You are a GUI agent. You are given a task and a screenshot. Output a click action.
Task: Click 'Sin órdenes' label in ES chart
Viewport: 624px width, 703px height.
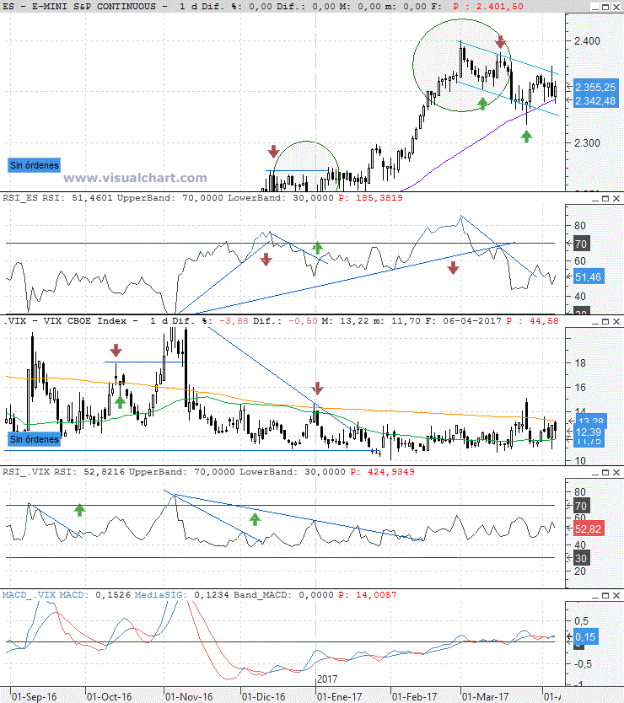click(34, 165)
